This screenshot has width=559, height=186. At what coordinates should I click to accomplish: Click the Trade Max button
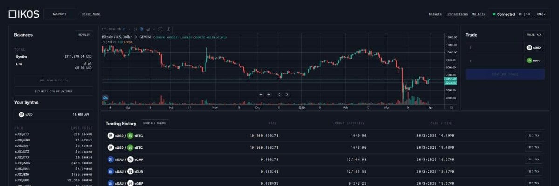(x=533, y=35)
